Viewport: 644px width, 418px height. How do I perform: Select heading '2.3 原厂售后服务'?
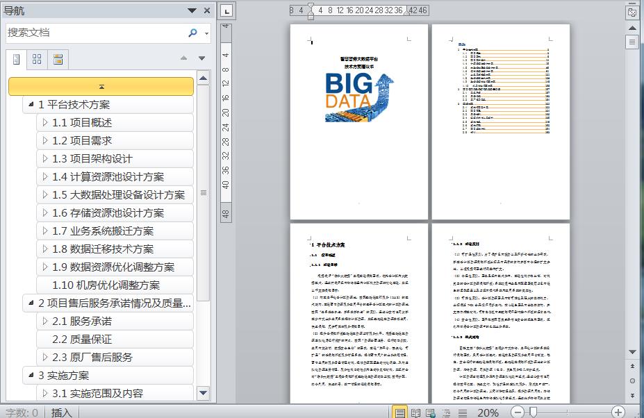115,357
